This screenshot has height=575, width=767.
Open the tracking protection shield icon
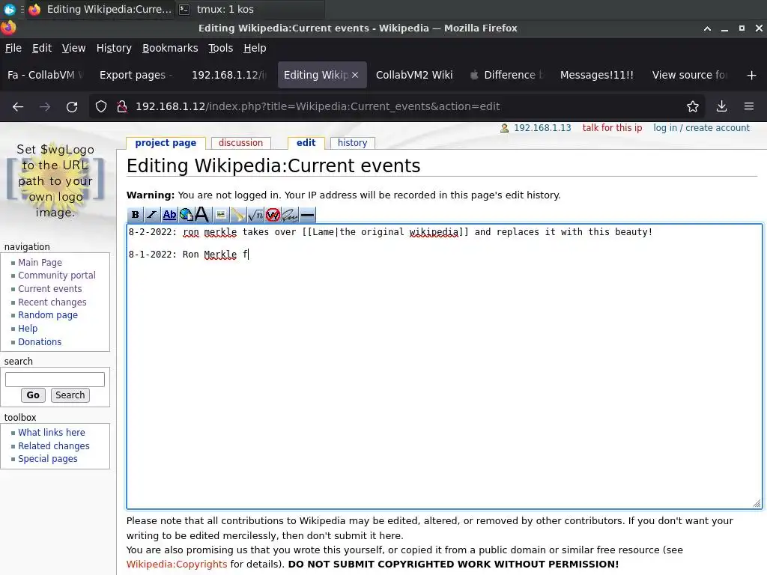click(x=101, y=106)
